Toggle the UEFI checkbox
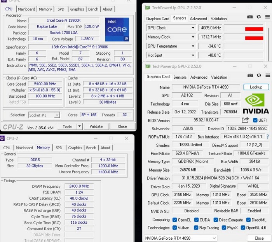 tap(255, 120)
